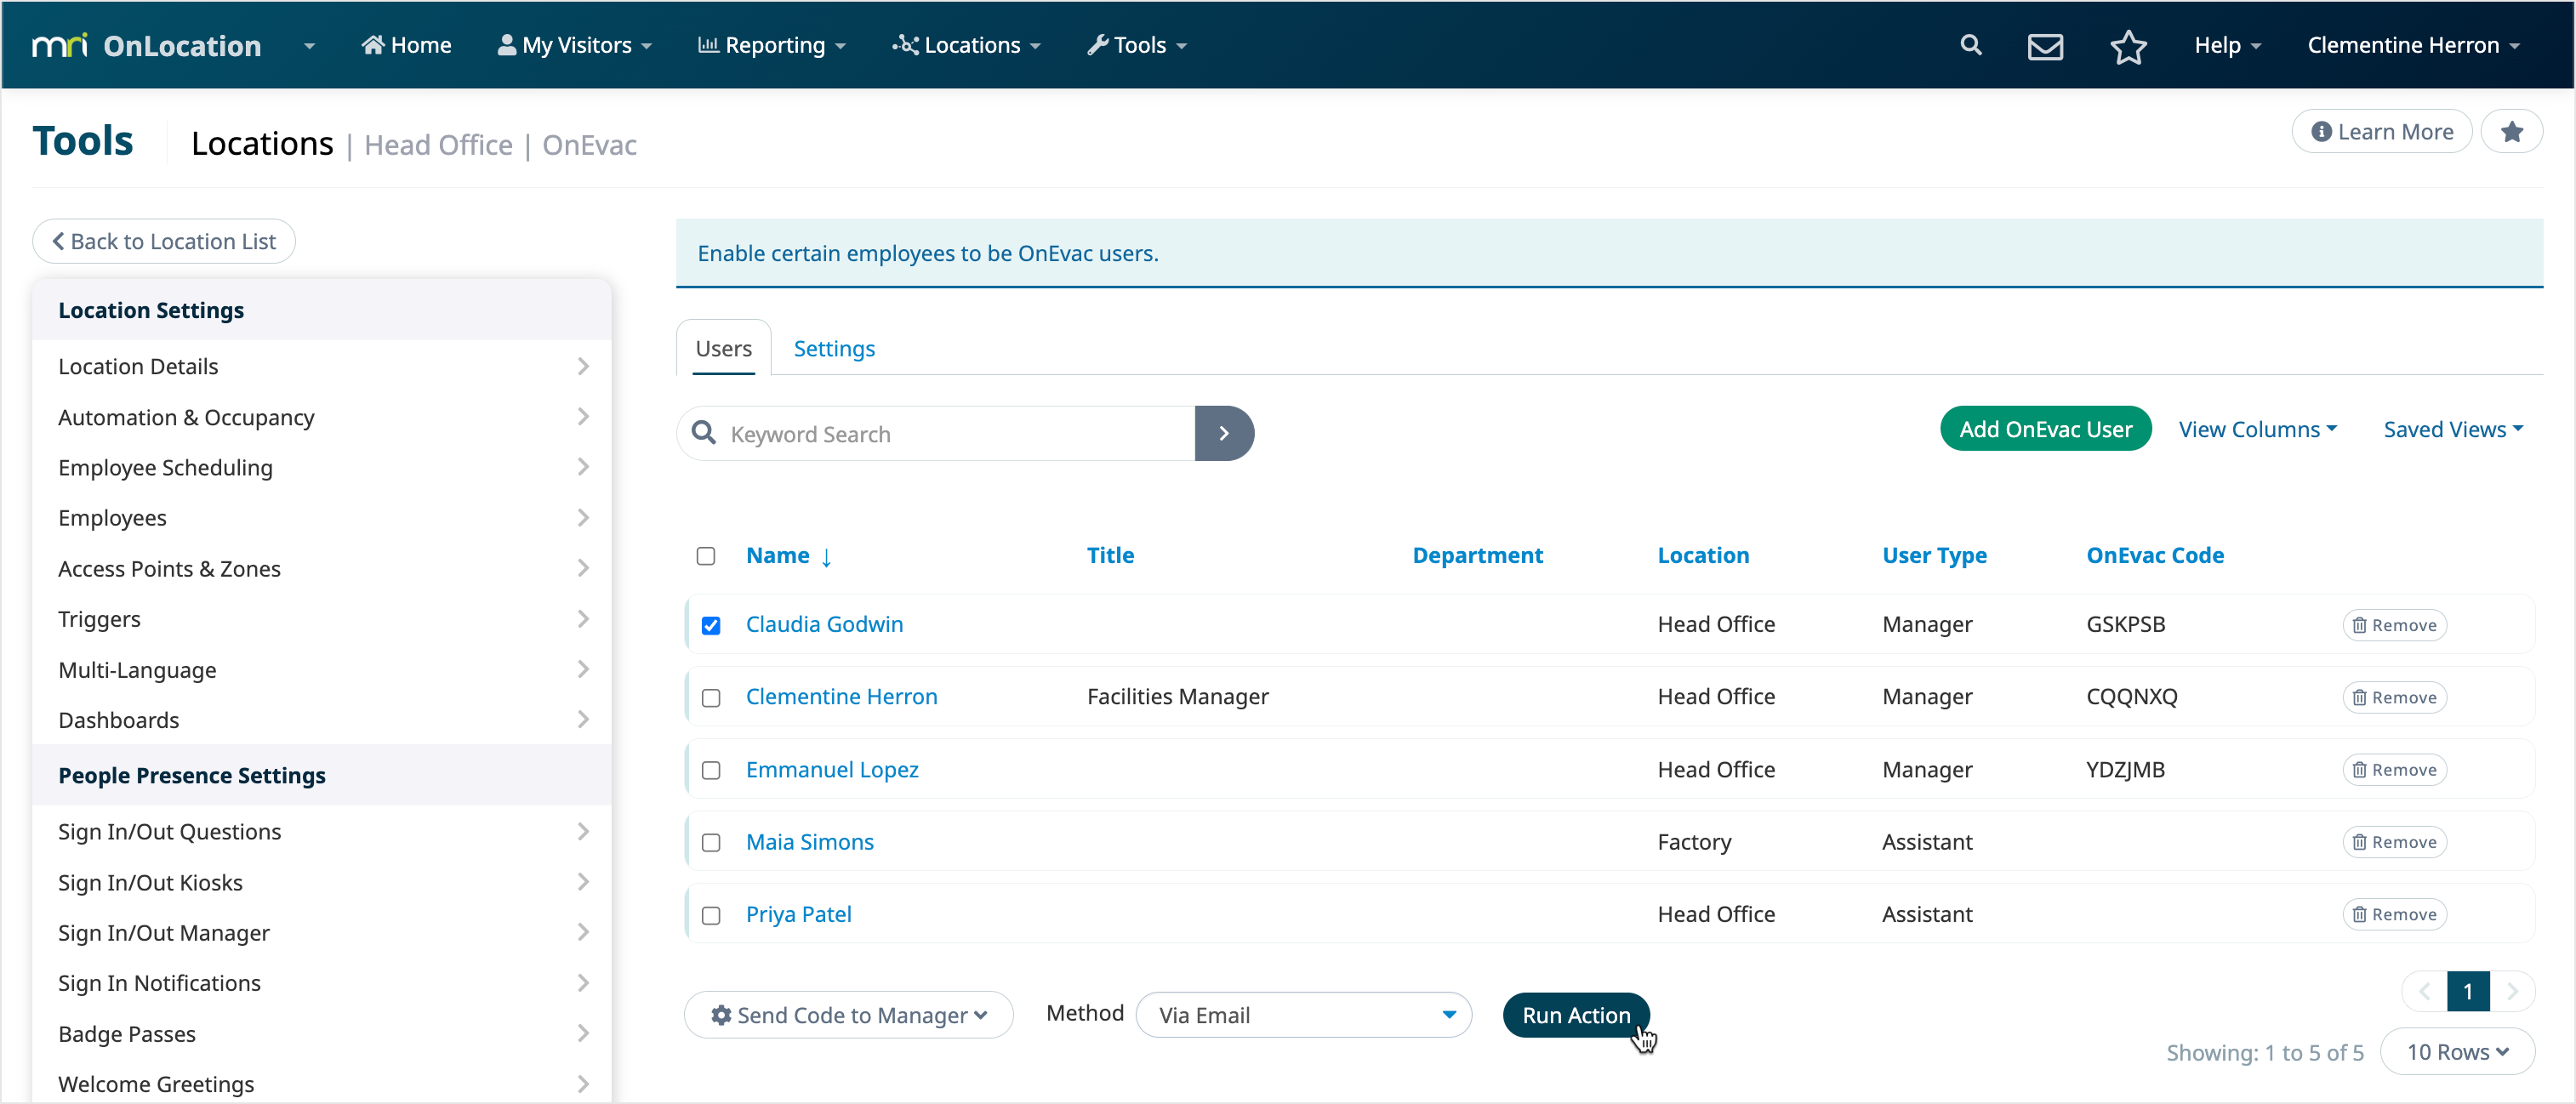The height and width of the screenshot is (1104, 2576).
Task: Go to Home in navigation
Action: (406, 45)
